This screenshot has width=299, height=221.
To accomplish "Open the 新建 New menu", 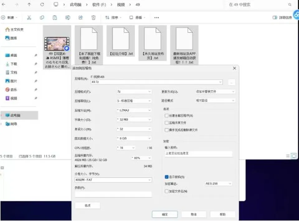I will (9, 18).
